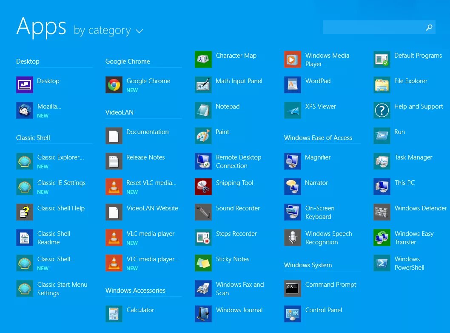Open VideoLAN Website icon
Screen dimensions: 450x333
point(114,212)
